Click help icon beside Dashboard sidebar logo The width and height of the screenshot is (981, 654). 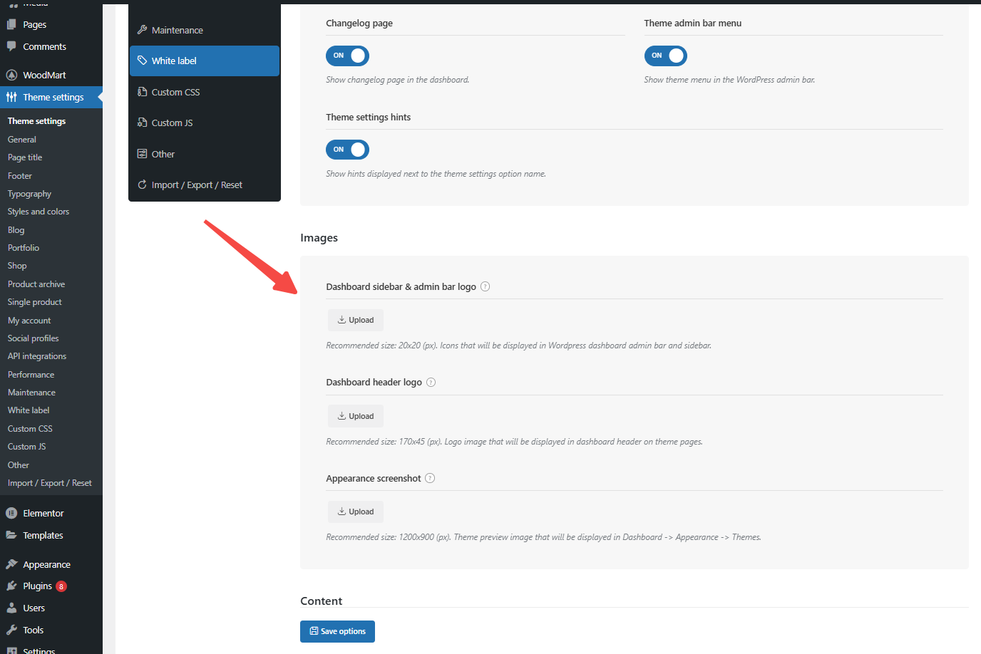(486, 286)
